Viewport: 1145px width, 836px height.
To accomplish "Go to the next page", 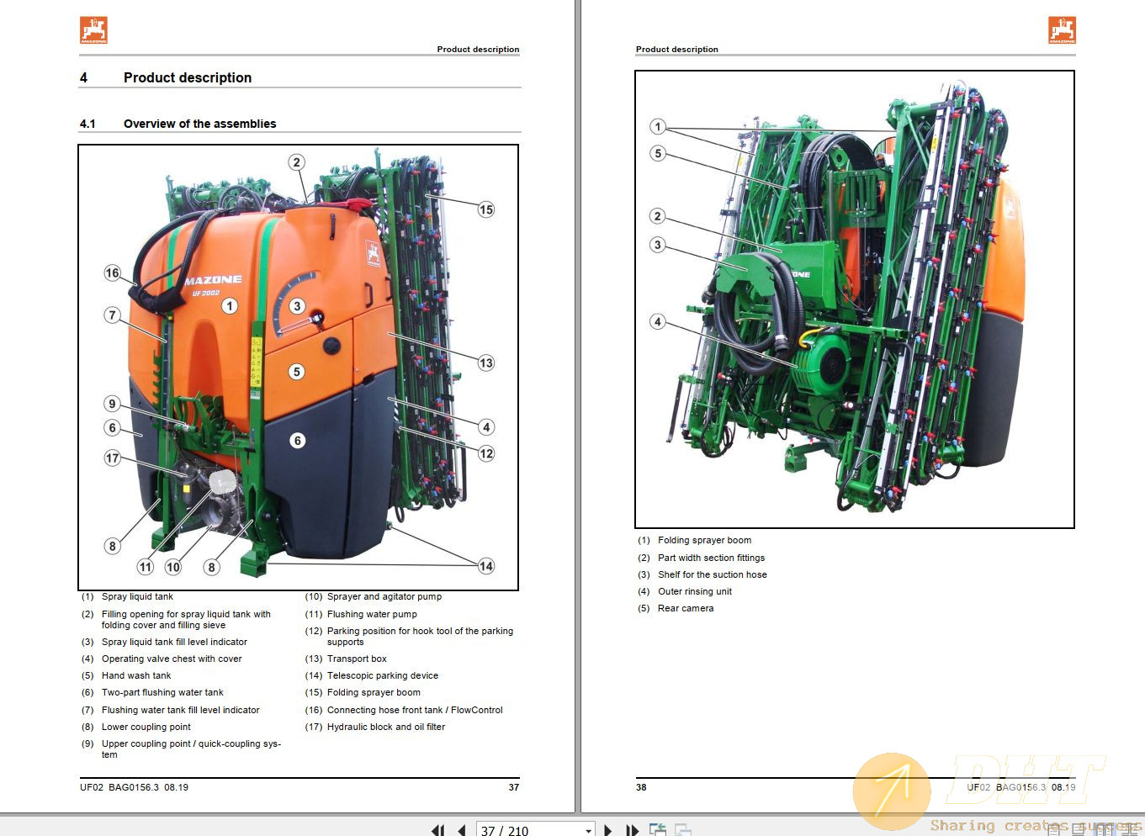I will pos(608,830).
